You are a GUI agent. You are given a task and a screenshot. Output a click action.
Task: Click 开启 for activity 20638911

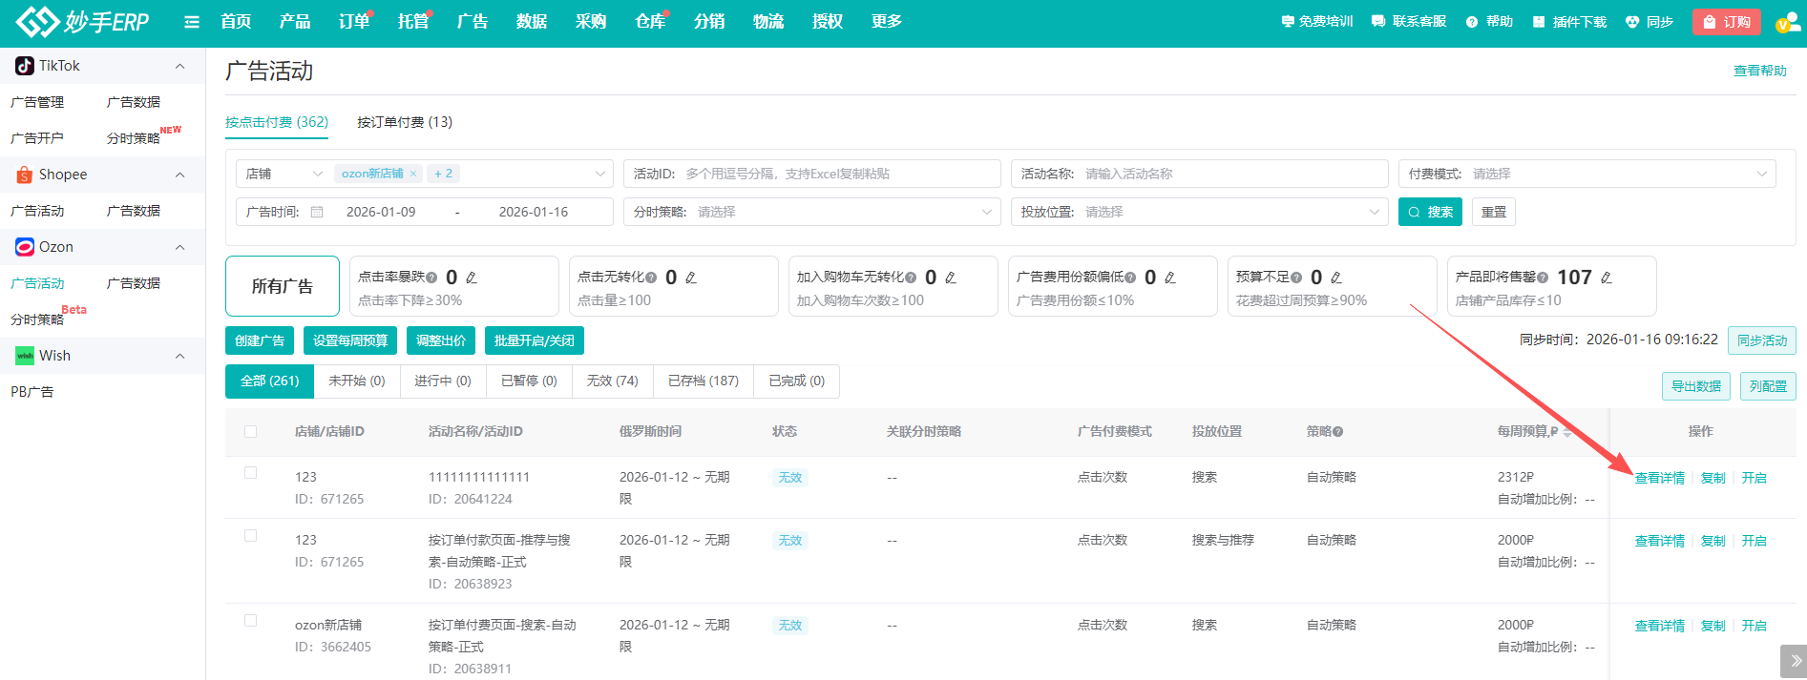pyautogui.click(x=1754, y=626)
